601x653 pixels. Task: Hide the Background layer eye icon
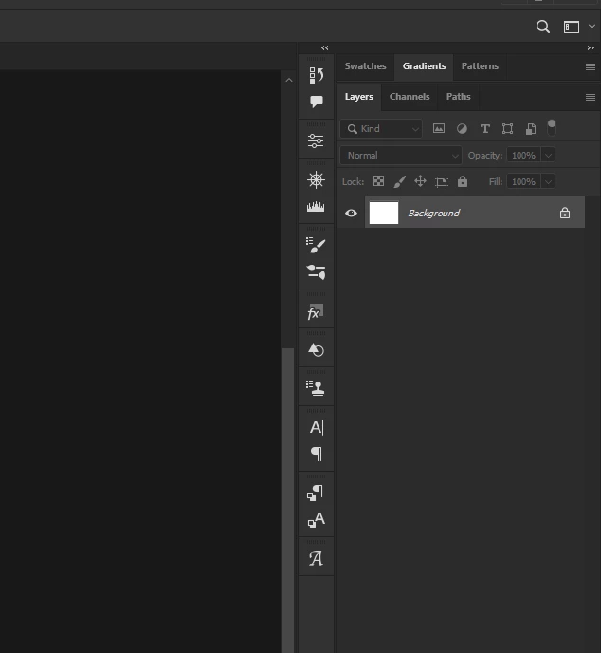[x=351, y=214]
